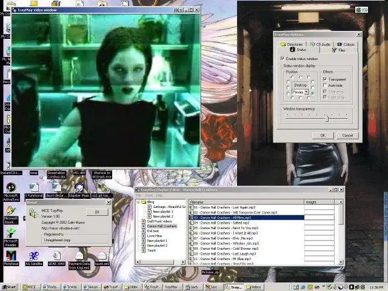Screen dimensions: 388x291
Task: Select the 3 Functional Word document icon
Action: coord(34,187)
